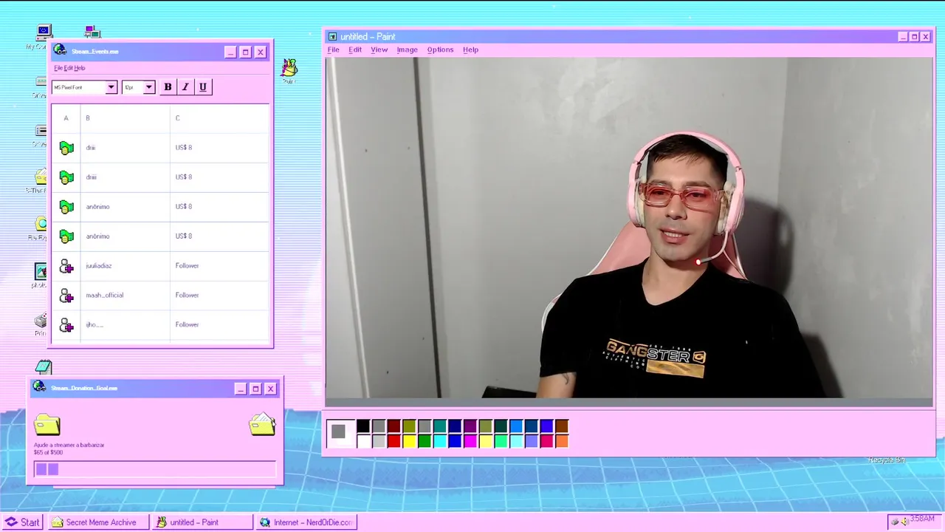Screen dimensions: 945x532
Task: Toggle Bold formatting in Stream_Events
Action: (168, 87)
